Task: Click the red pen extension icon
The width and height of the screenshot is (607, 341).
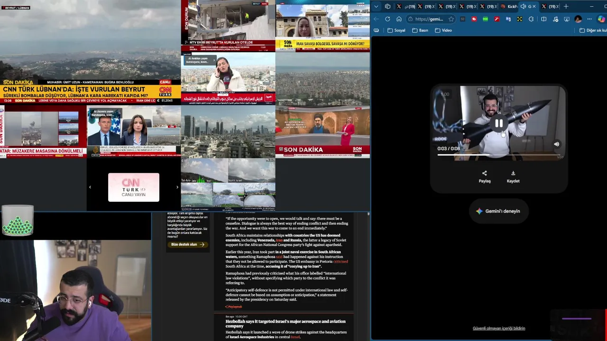Action: (x=497, y=19)
